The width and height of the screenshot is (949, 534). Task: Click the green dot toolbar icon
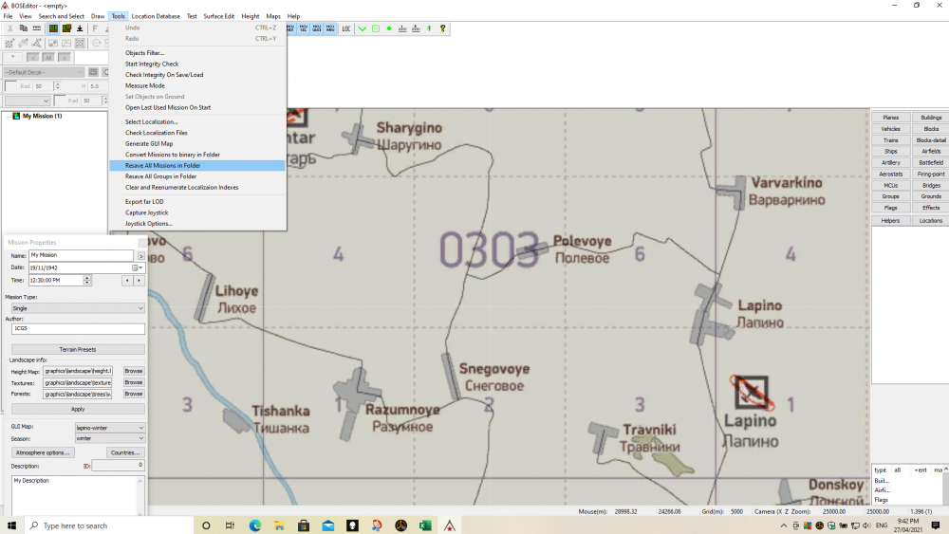click(389, 28)
